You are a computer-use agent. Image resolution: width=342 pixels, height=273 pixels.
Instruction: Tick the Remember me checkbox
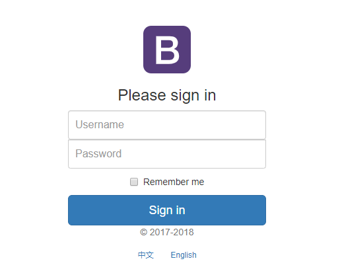click(134, 182)
